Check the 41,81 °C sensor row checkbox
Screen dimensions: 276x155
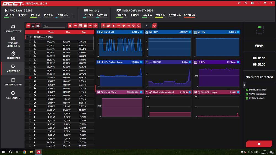[x=30, y=45]
